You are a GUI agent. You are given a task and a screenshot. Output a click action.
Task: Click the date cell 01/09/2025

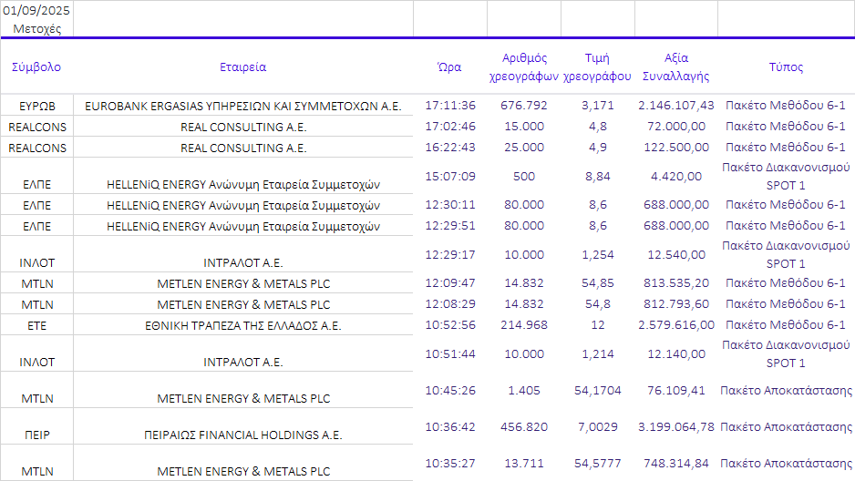pyautogui.click(x=36, y=10)
